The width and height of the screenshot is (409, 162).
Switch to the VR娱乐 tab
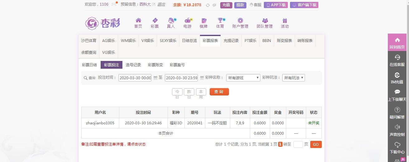148,41
